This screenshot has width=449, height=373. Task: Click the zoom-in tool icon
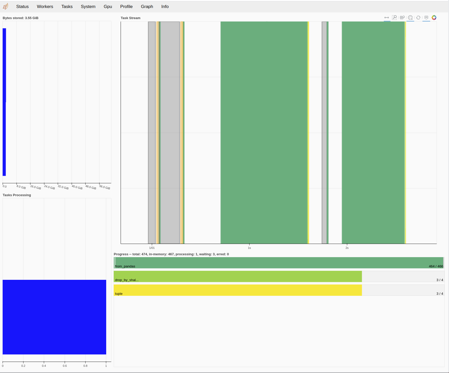[x=410, y=18]
